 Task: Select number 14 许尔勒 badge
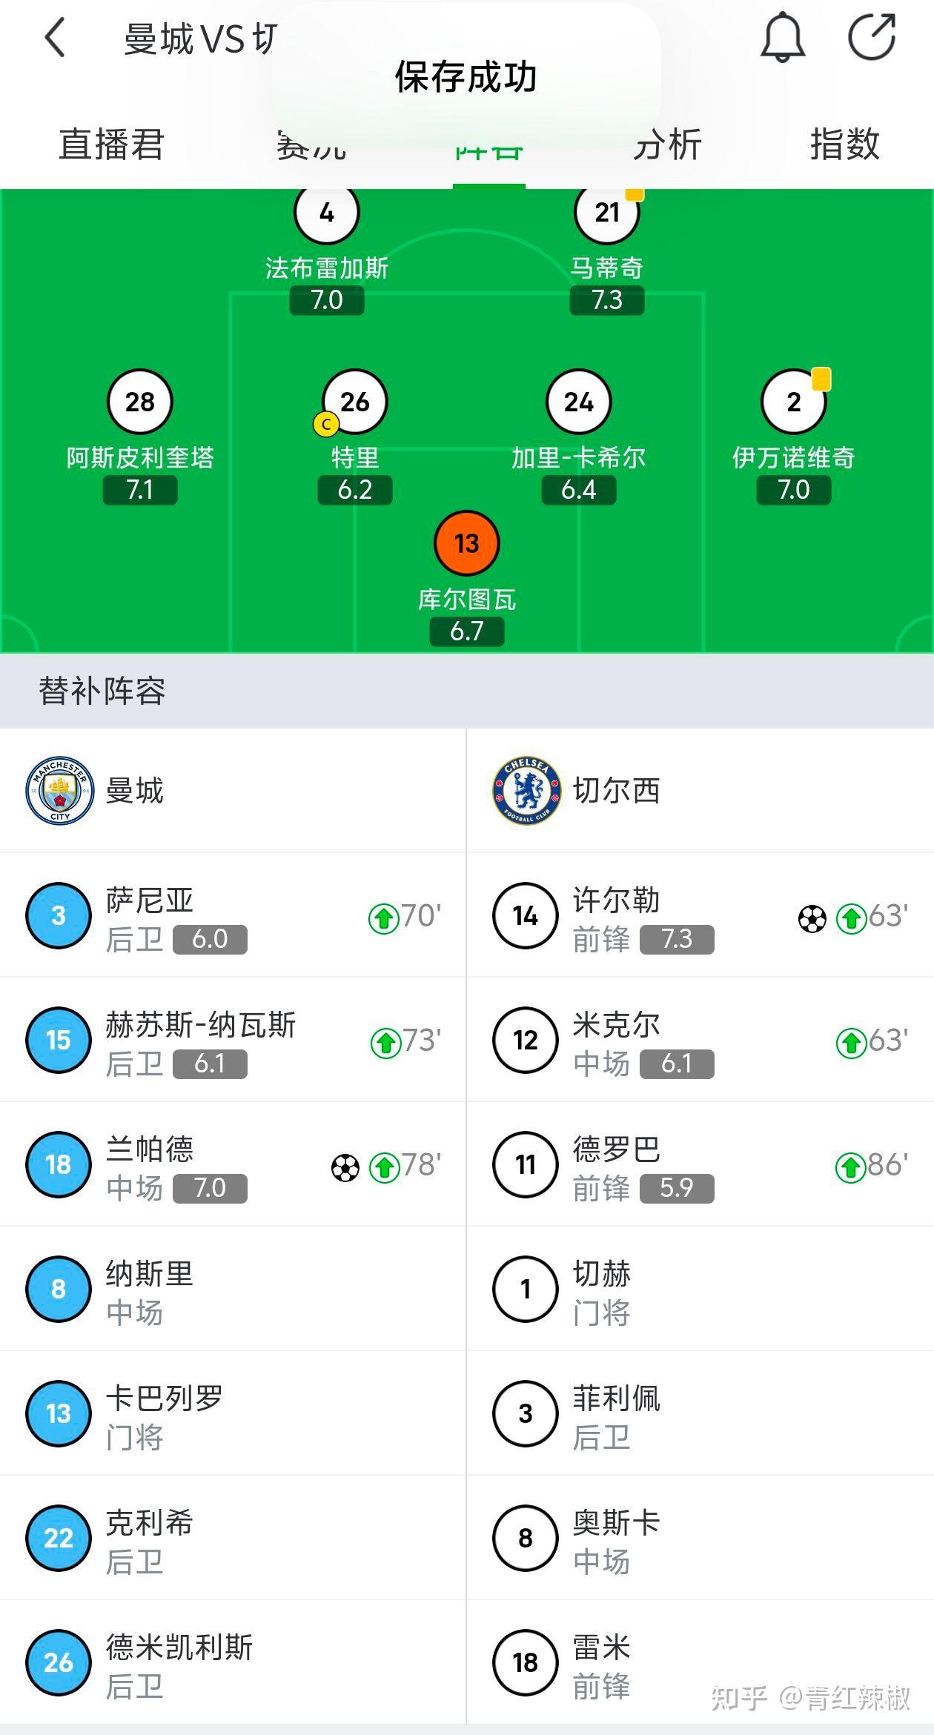click(526, 915)
